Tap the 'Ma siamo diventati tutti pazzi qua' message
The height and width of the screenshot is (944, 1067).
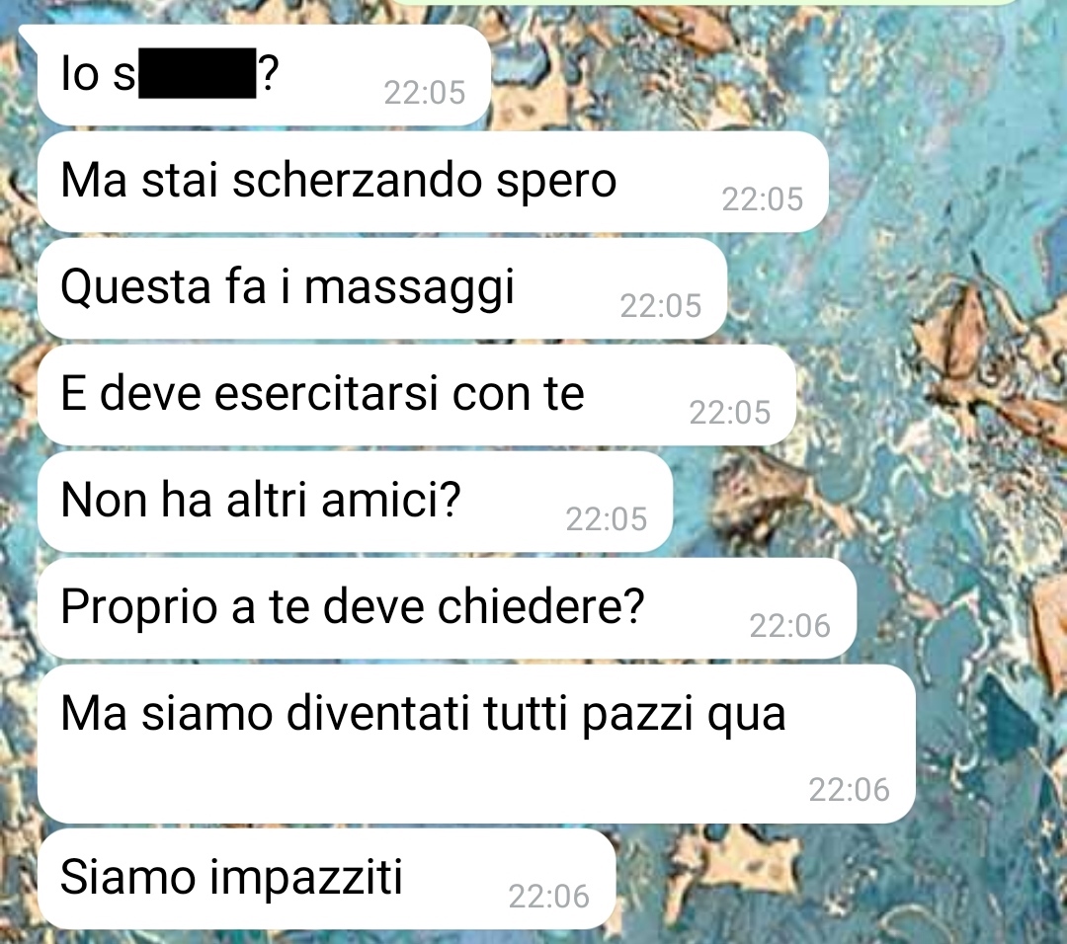click(476, 745)
